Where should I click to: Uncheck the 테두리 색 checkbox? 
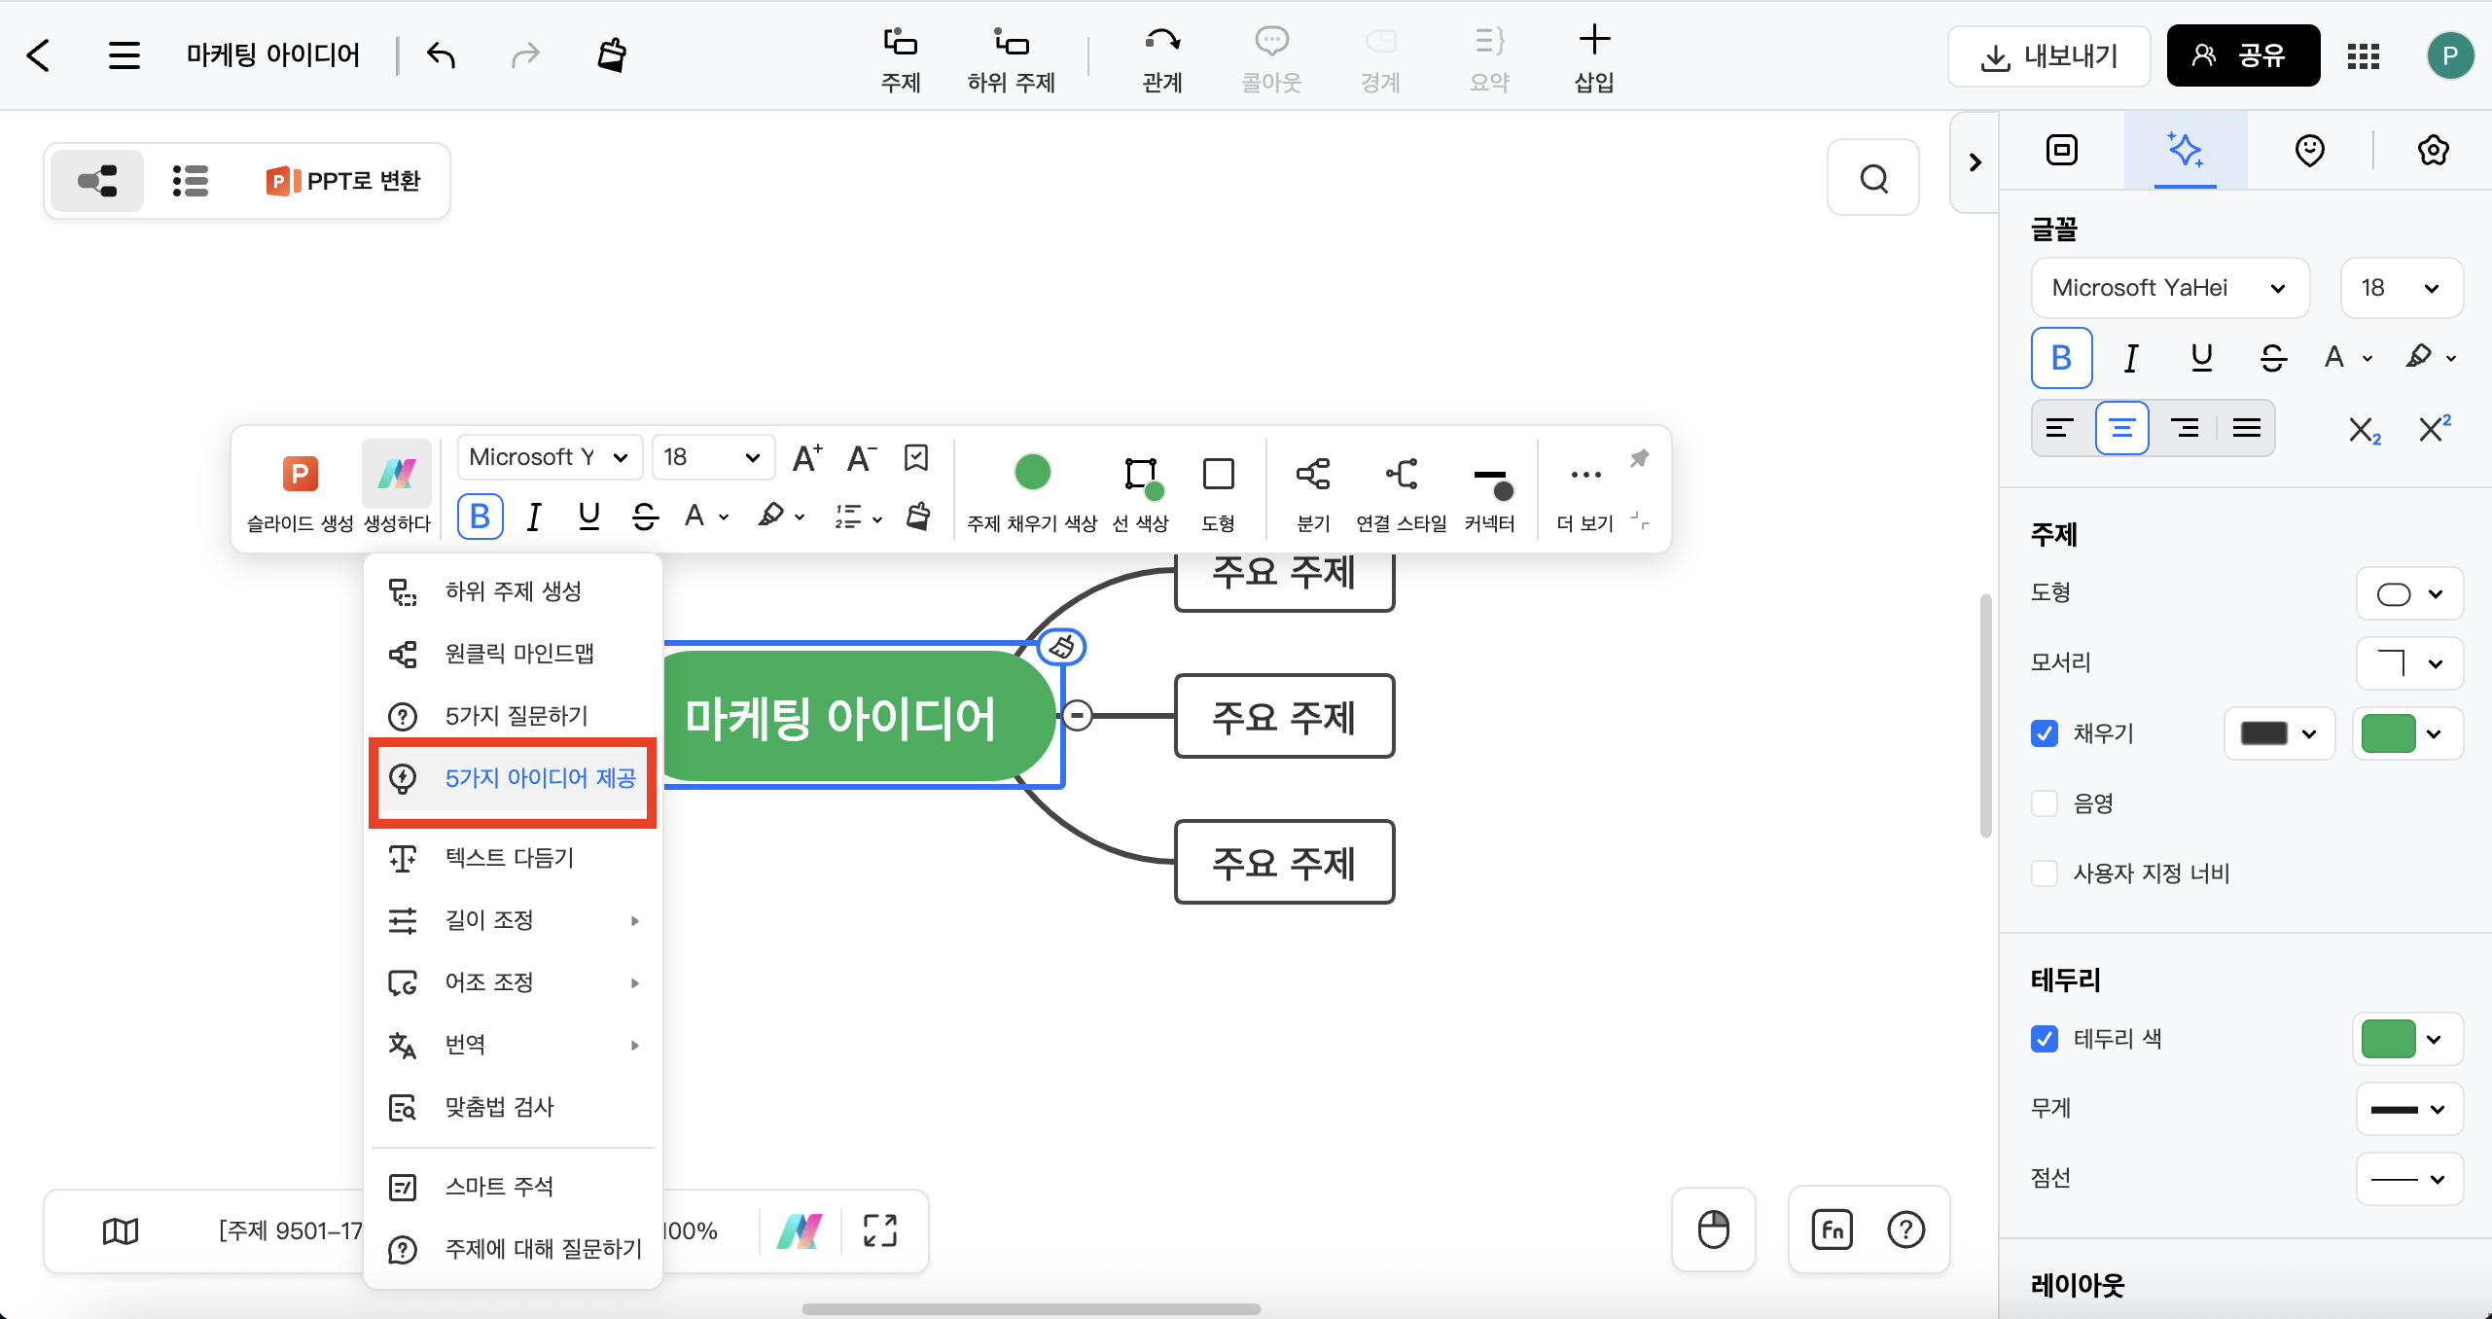(2045, 1039)
